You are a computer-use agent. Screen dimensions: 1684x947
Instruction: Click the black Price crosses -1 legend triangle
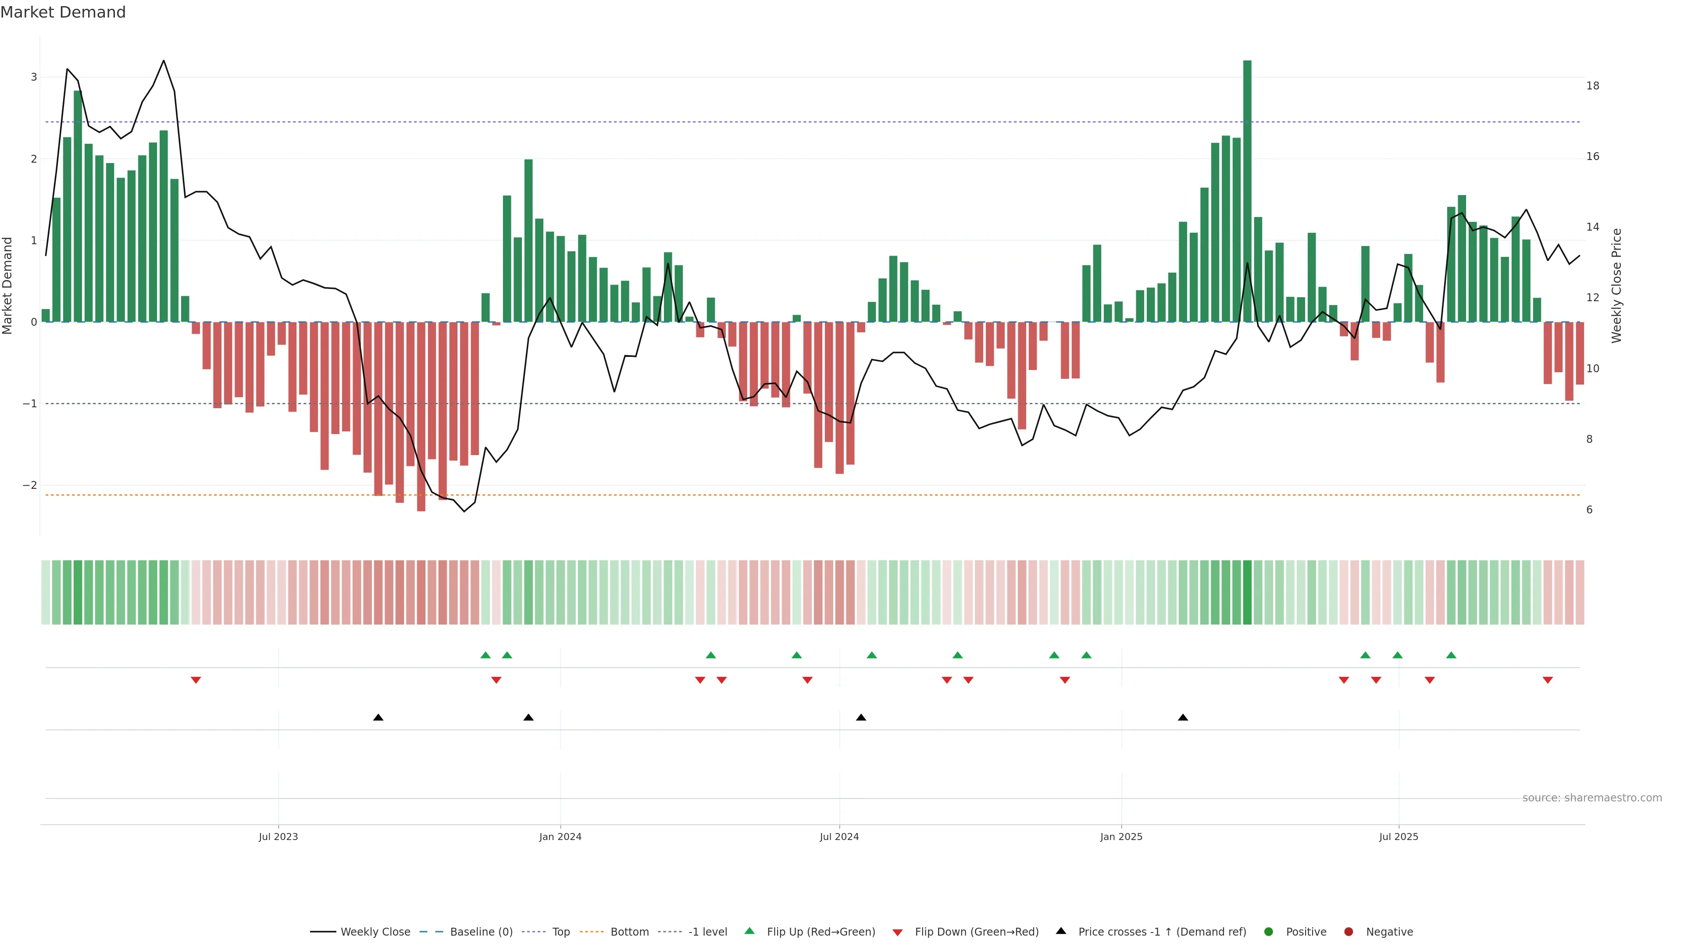coord(1061,931)
